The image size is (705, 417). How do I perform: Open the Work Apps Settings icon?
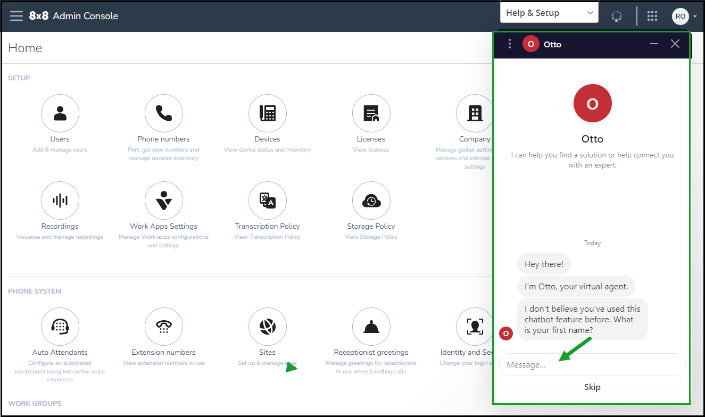(164, 201)
